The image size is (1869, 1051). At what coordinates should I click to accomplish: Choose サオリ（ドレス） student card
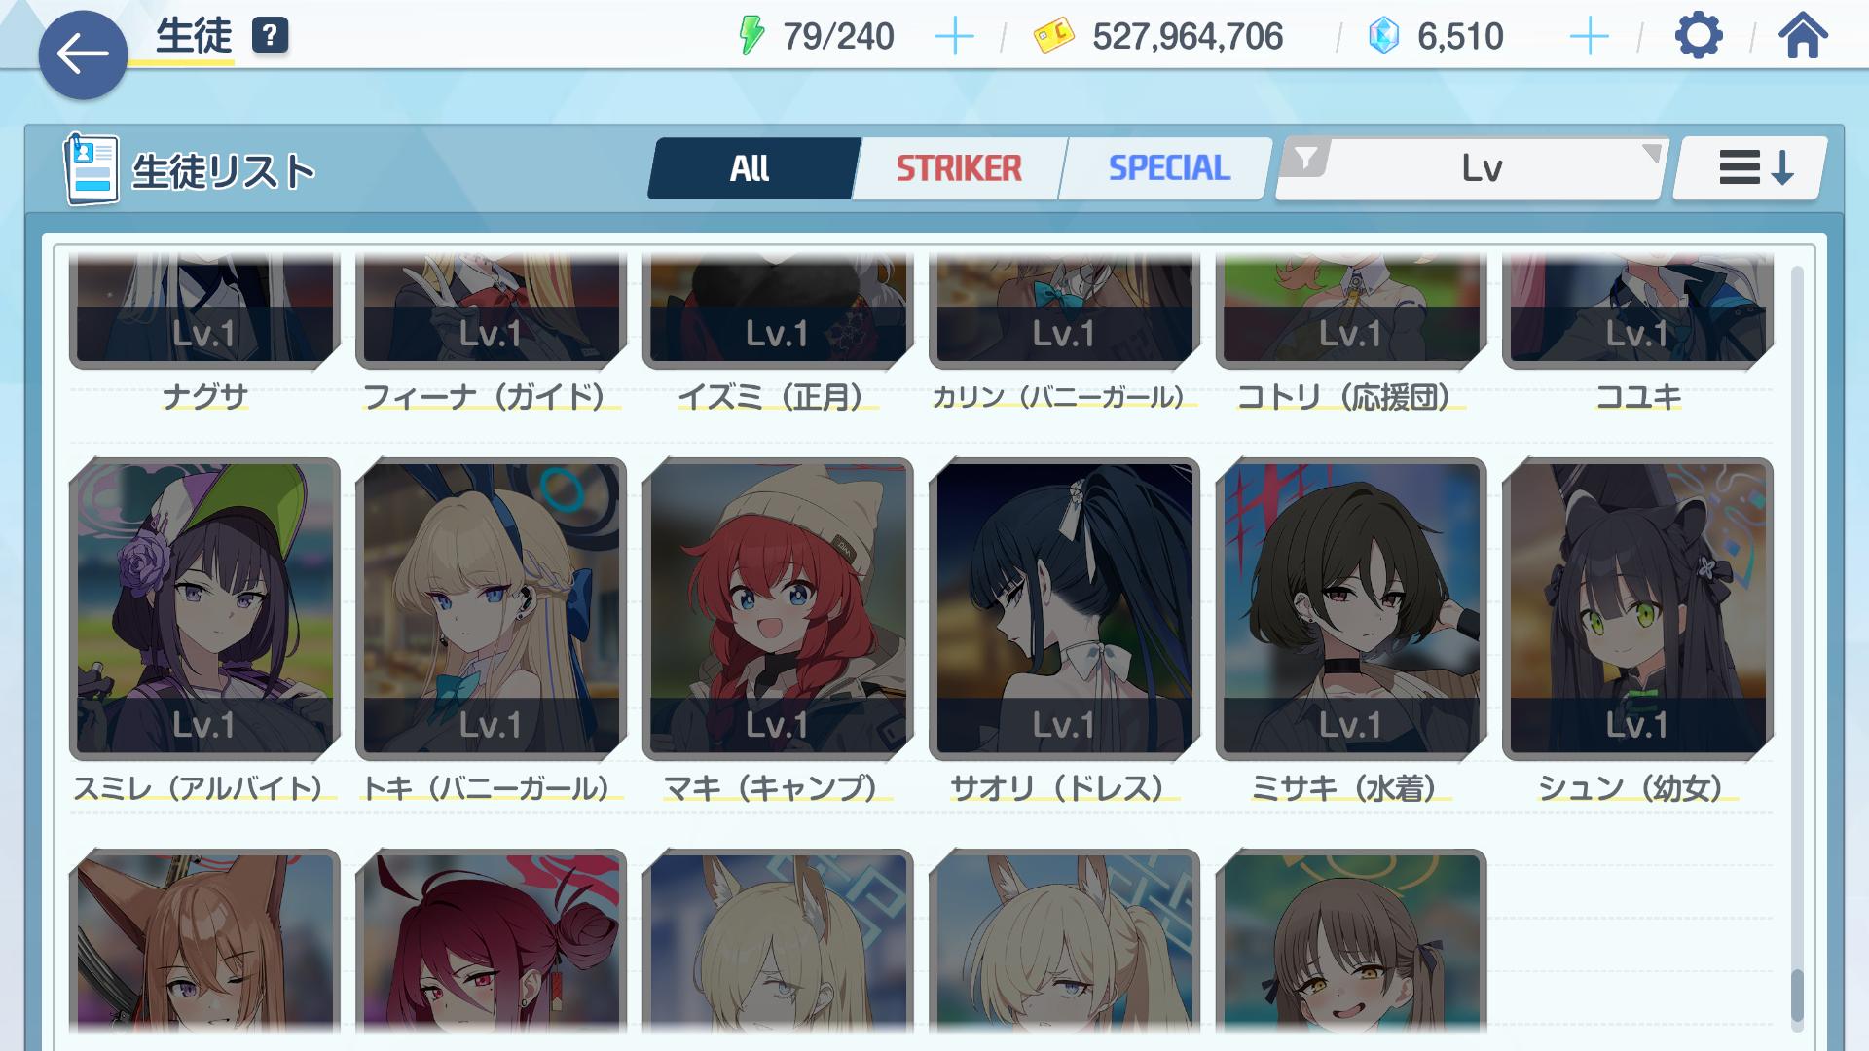pos(1064,609)
